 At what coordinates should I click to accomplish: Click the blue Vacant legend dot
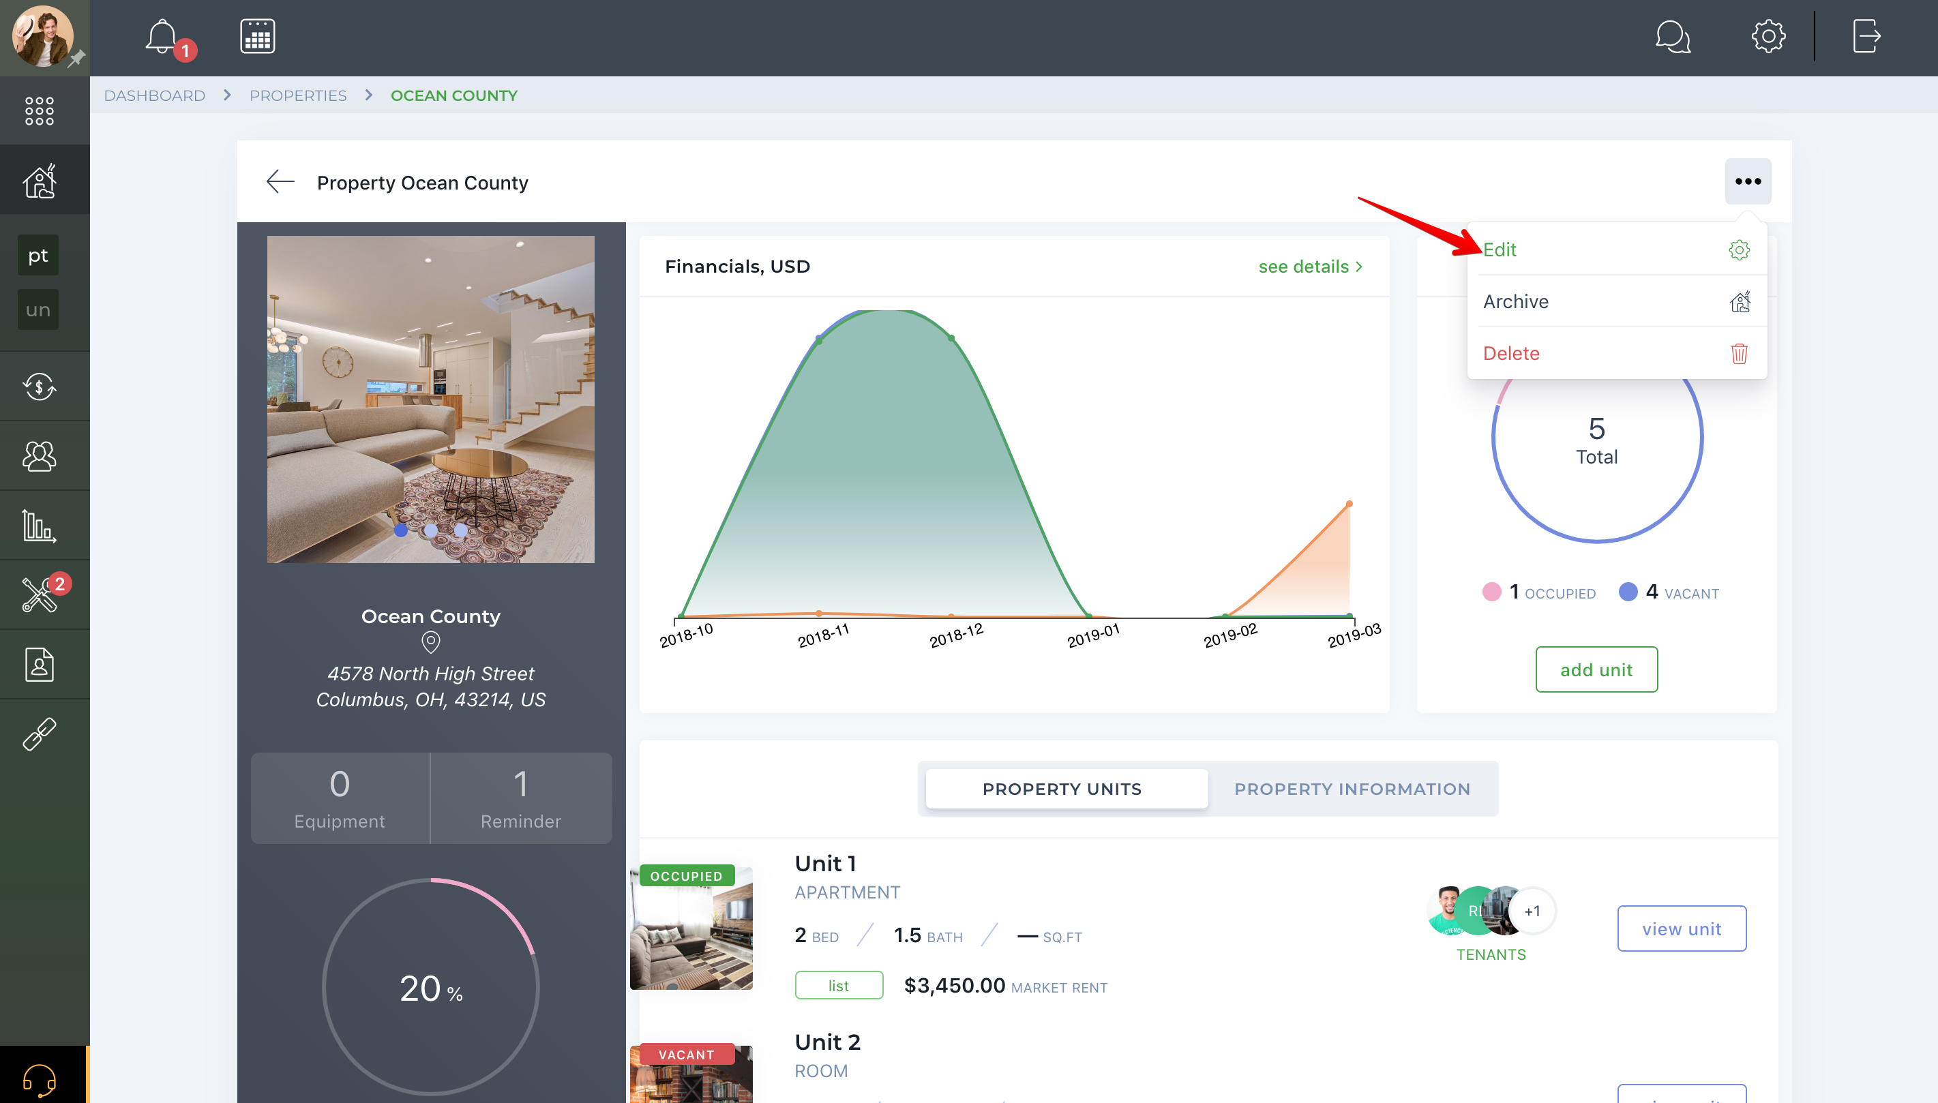point(1628,592)
